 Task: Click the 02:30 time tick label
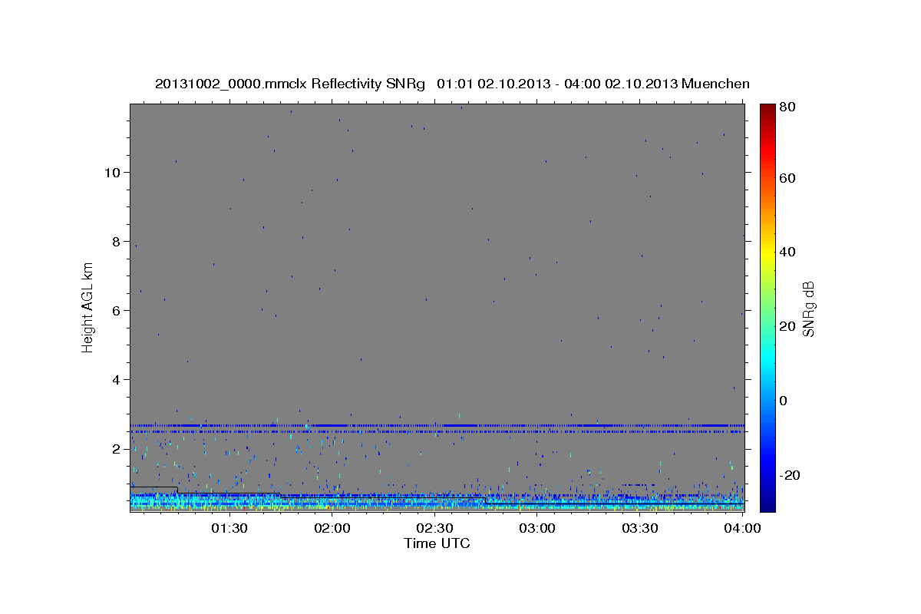click(x=434, y=529)
